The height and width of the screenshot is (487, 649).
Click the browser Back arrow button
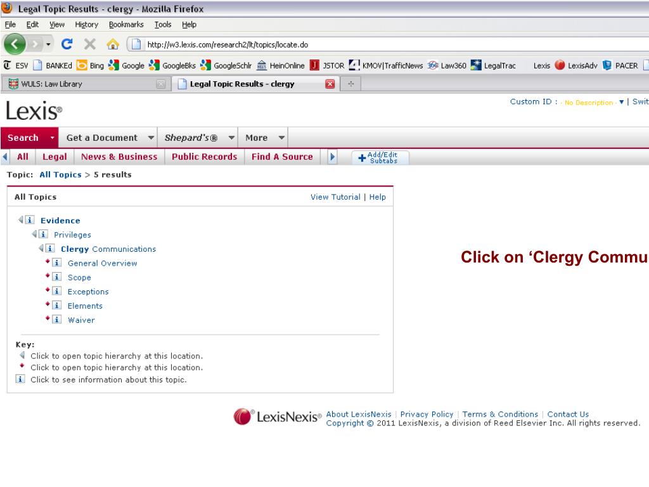coord(15,44)
